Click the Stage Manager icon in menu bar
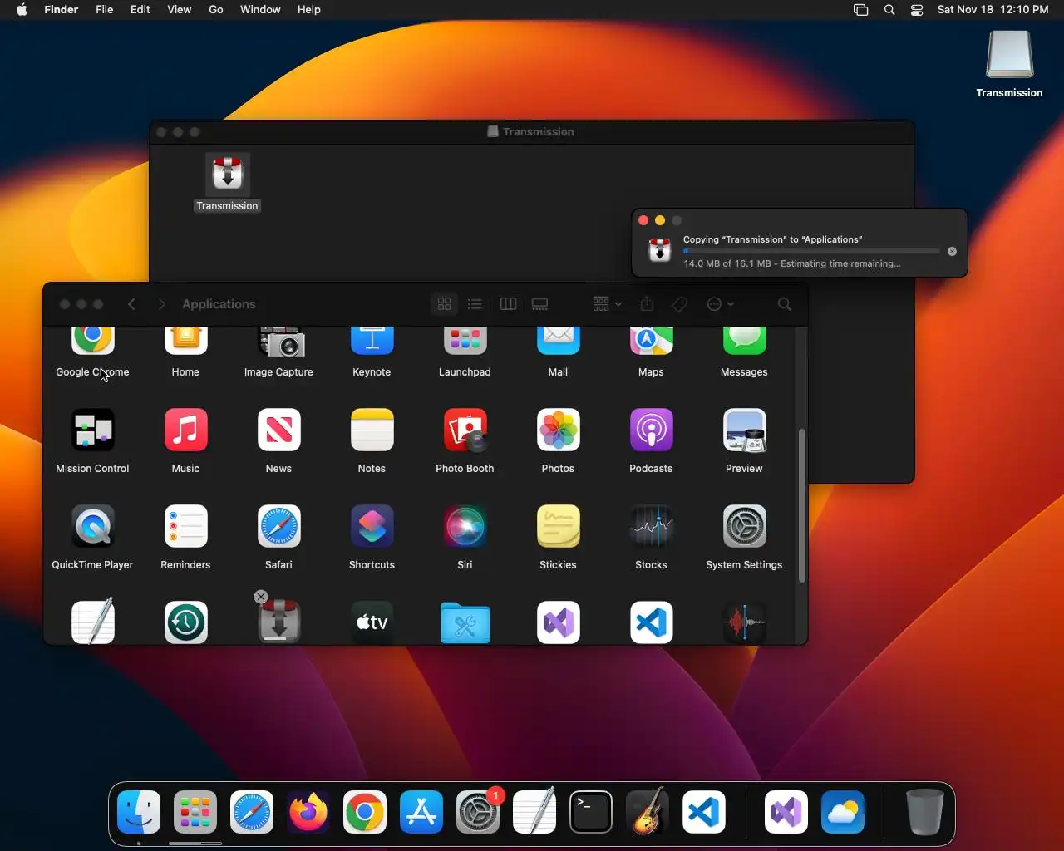 pos(861,10)
